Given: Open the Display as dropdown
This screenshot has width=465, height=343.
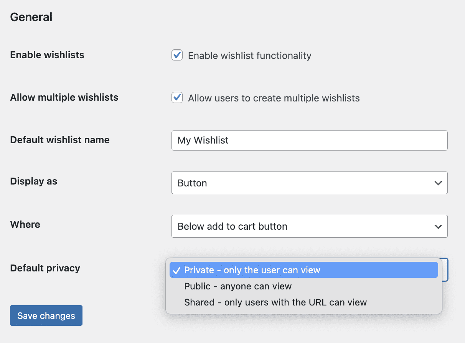Looking at the screenshot, I should pos(309,183).
